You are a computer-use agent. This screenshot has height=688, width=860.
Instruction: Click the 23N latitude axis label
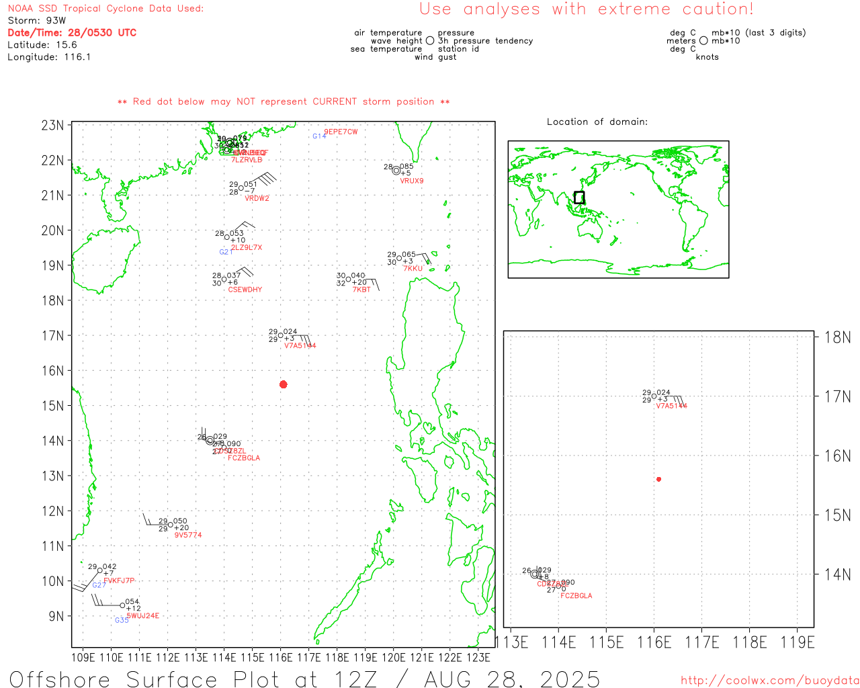[x=53, y=125]
